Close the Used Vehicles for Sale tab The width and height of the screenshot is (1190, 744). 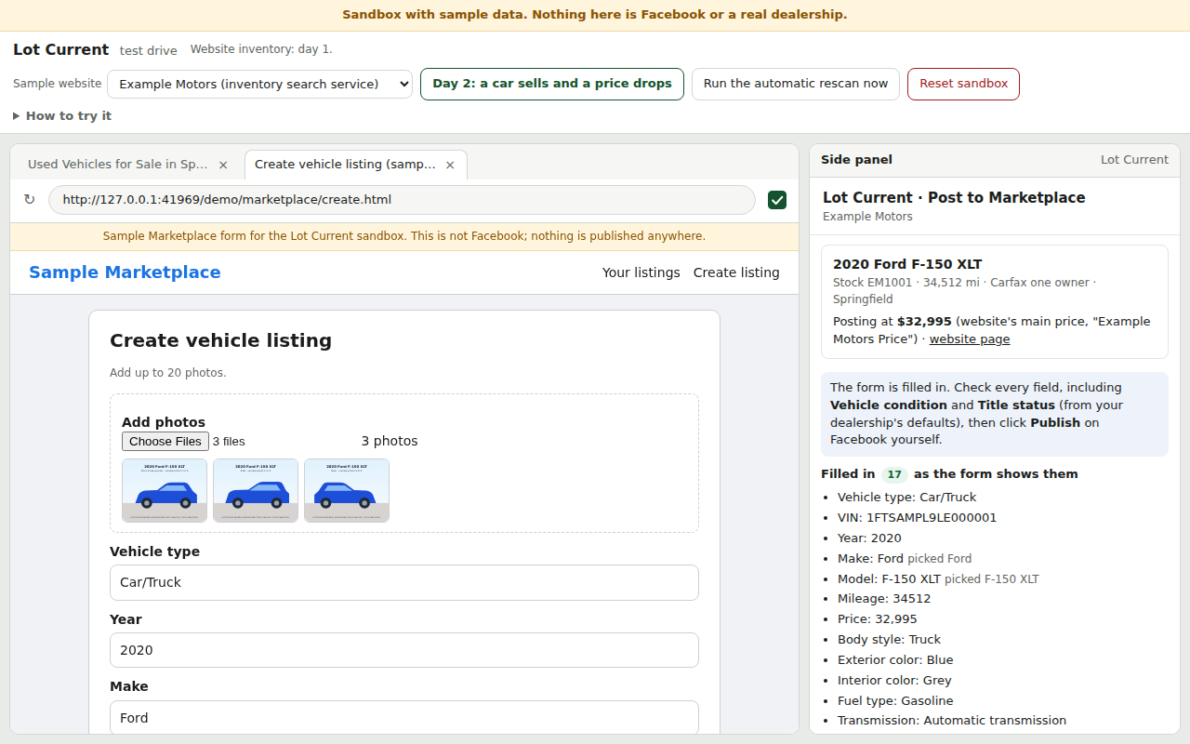[x=223, y=165]
